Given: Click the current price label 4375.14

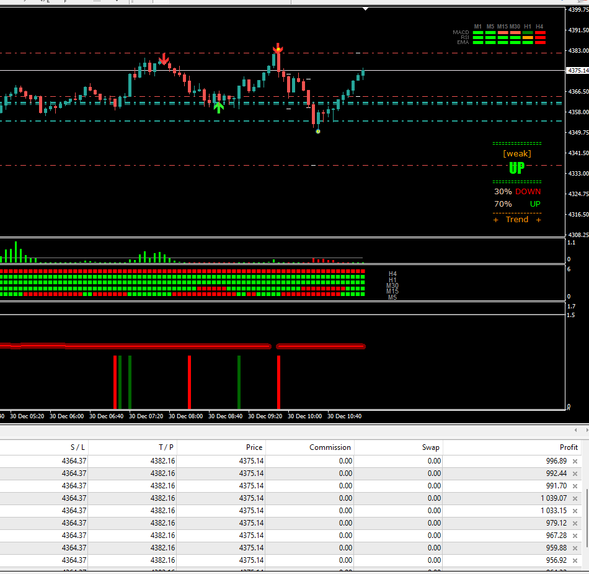Looking at the screenshot, I should pos(577,71).
